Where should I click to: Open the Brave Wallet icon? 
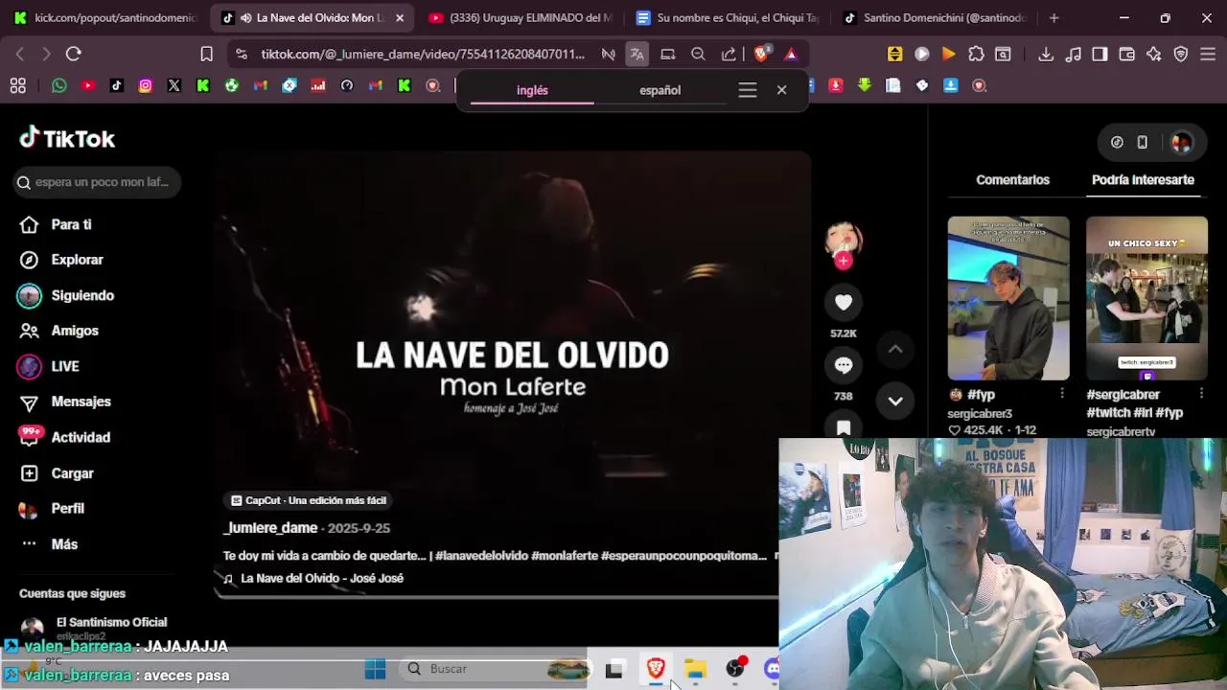click(1127, 54)
